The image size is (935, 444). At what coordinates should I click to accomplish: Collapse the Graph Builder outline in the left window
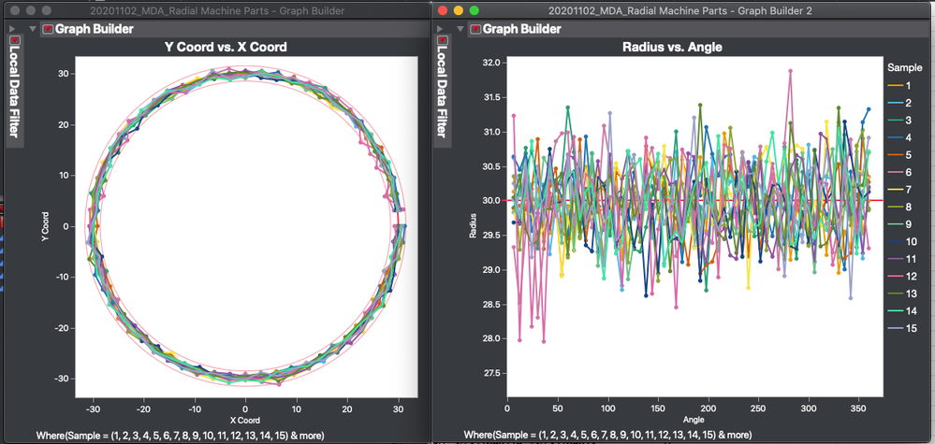coord(33,29)
